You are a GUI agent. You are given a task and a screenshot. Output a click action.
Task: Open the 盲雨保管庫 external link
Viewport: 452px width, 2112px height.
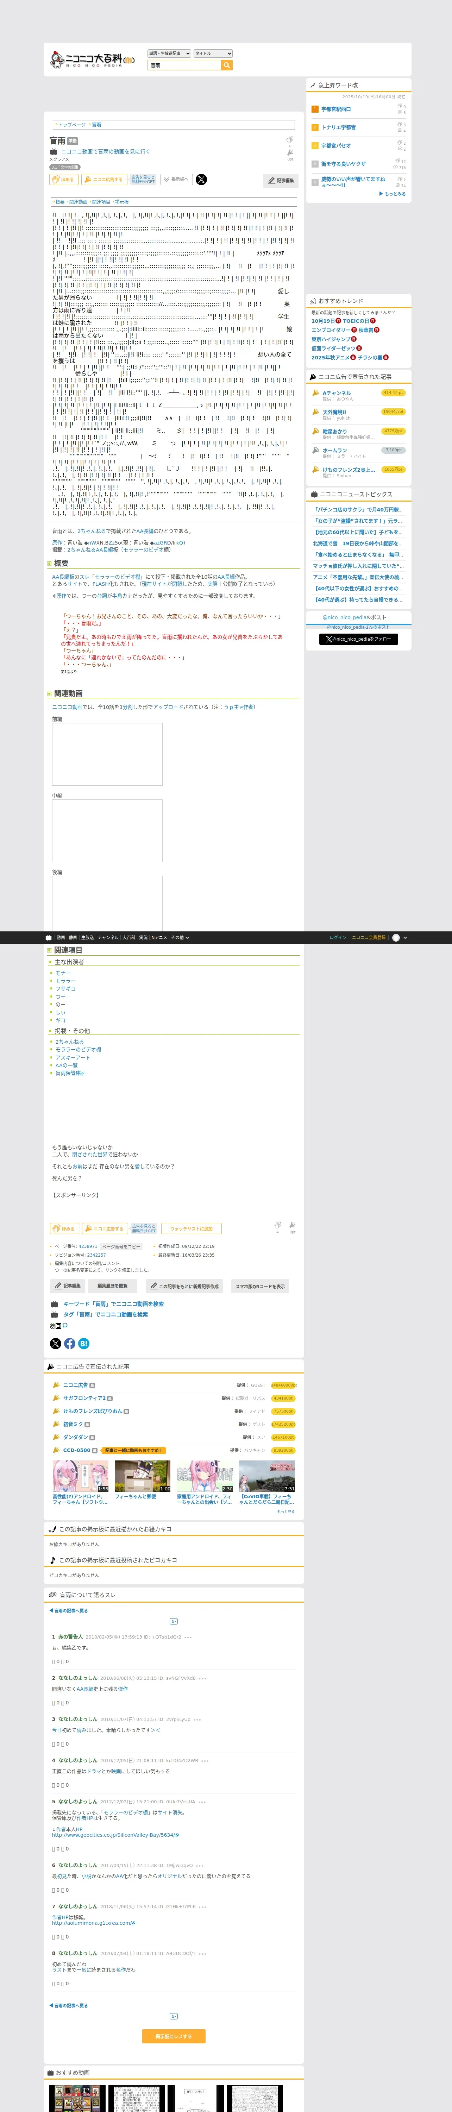point(69,1073)
